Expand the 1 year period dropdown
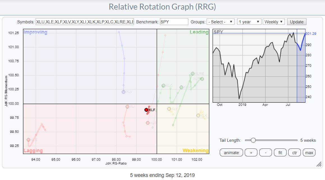Viewport: 325px width, 180px height. 249,22
